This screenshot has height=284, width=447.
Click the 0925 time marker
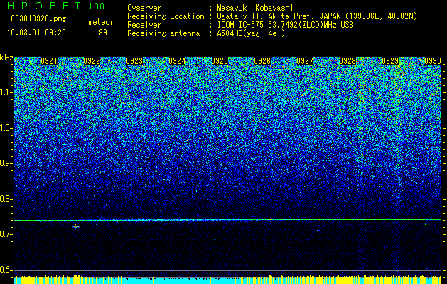(220, 61)
